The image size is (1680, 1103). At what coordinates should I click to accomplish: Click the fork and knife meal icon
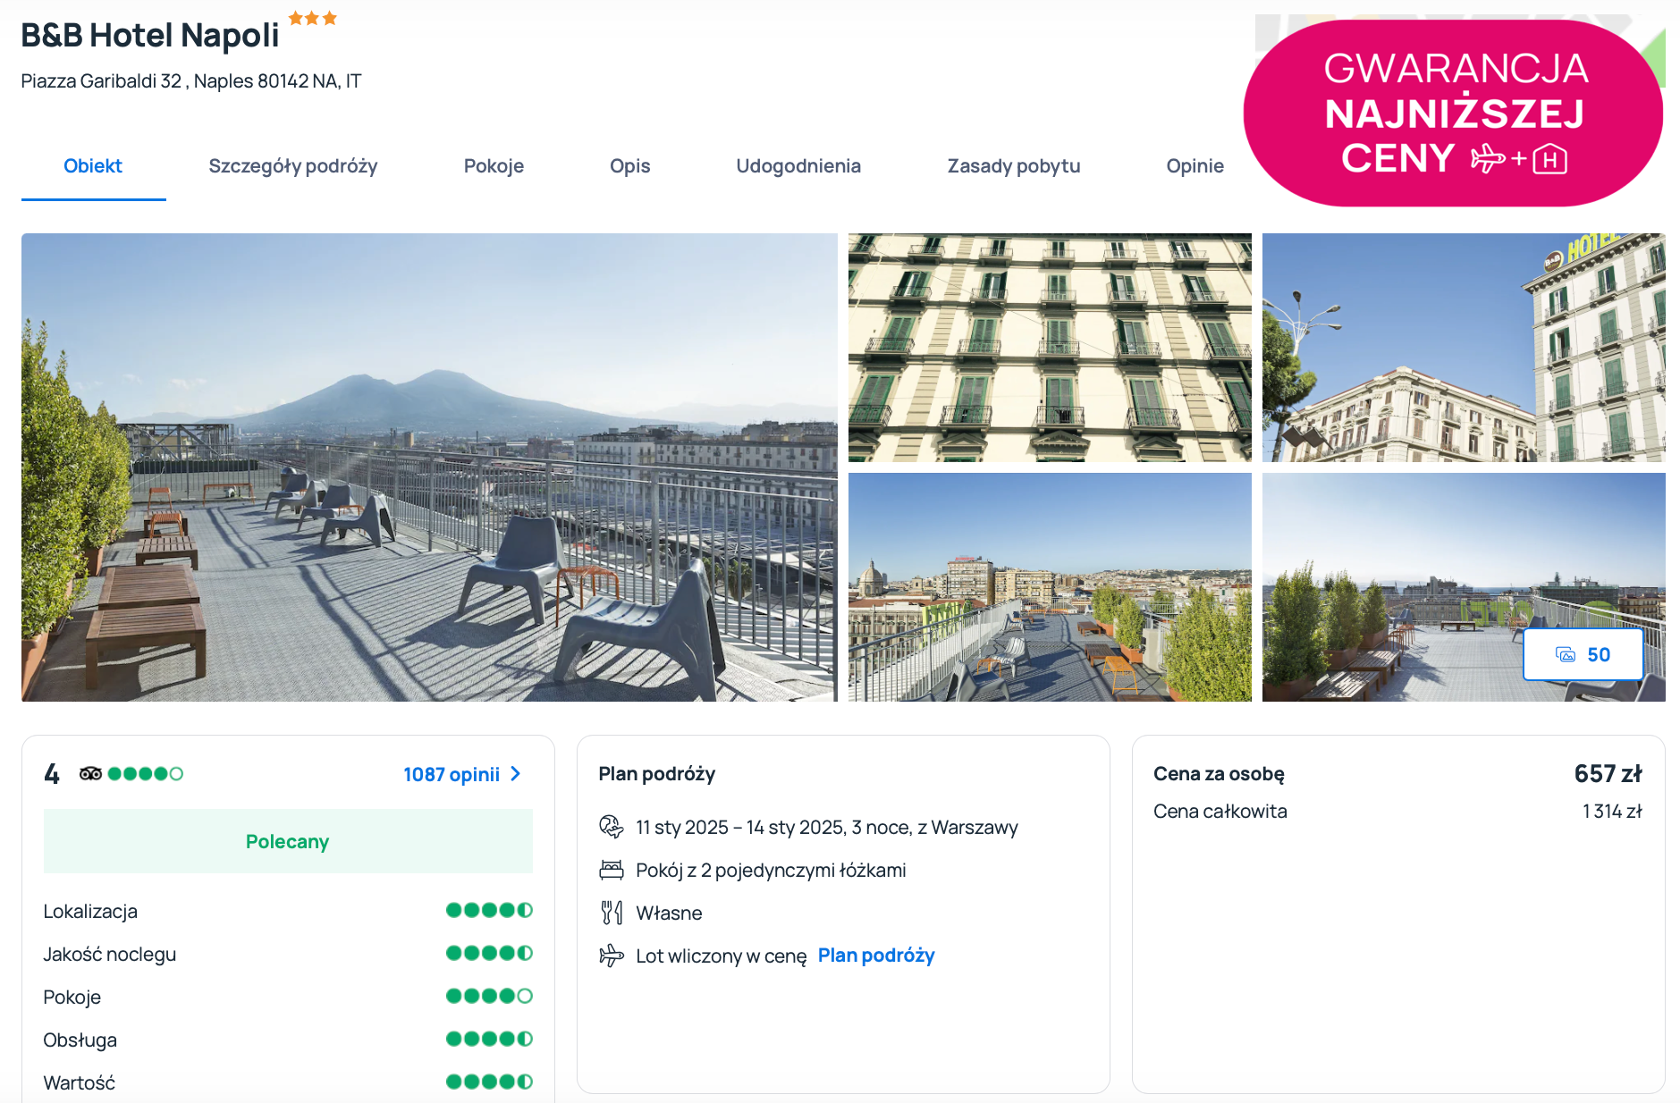(612, 913)
